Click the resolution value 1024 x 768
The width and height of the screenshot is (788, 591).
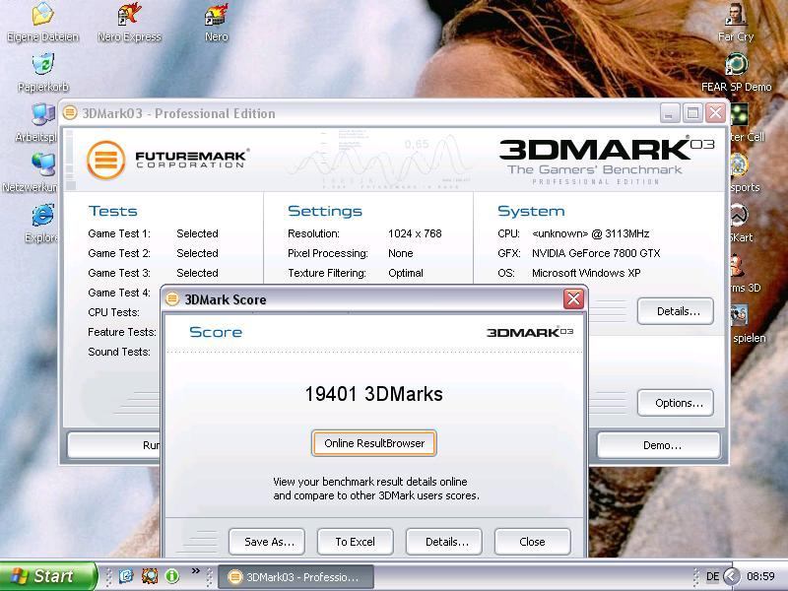coord(415,233)
